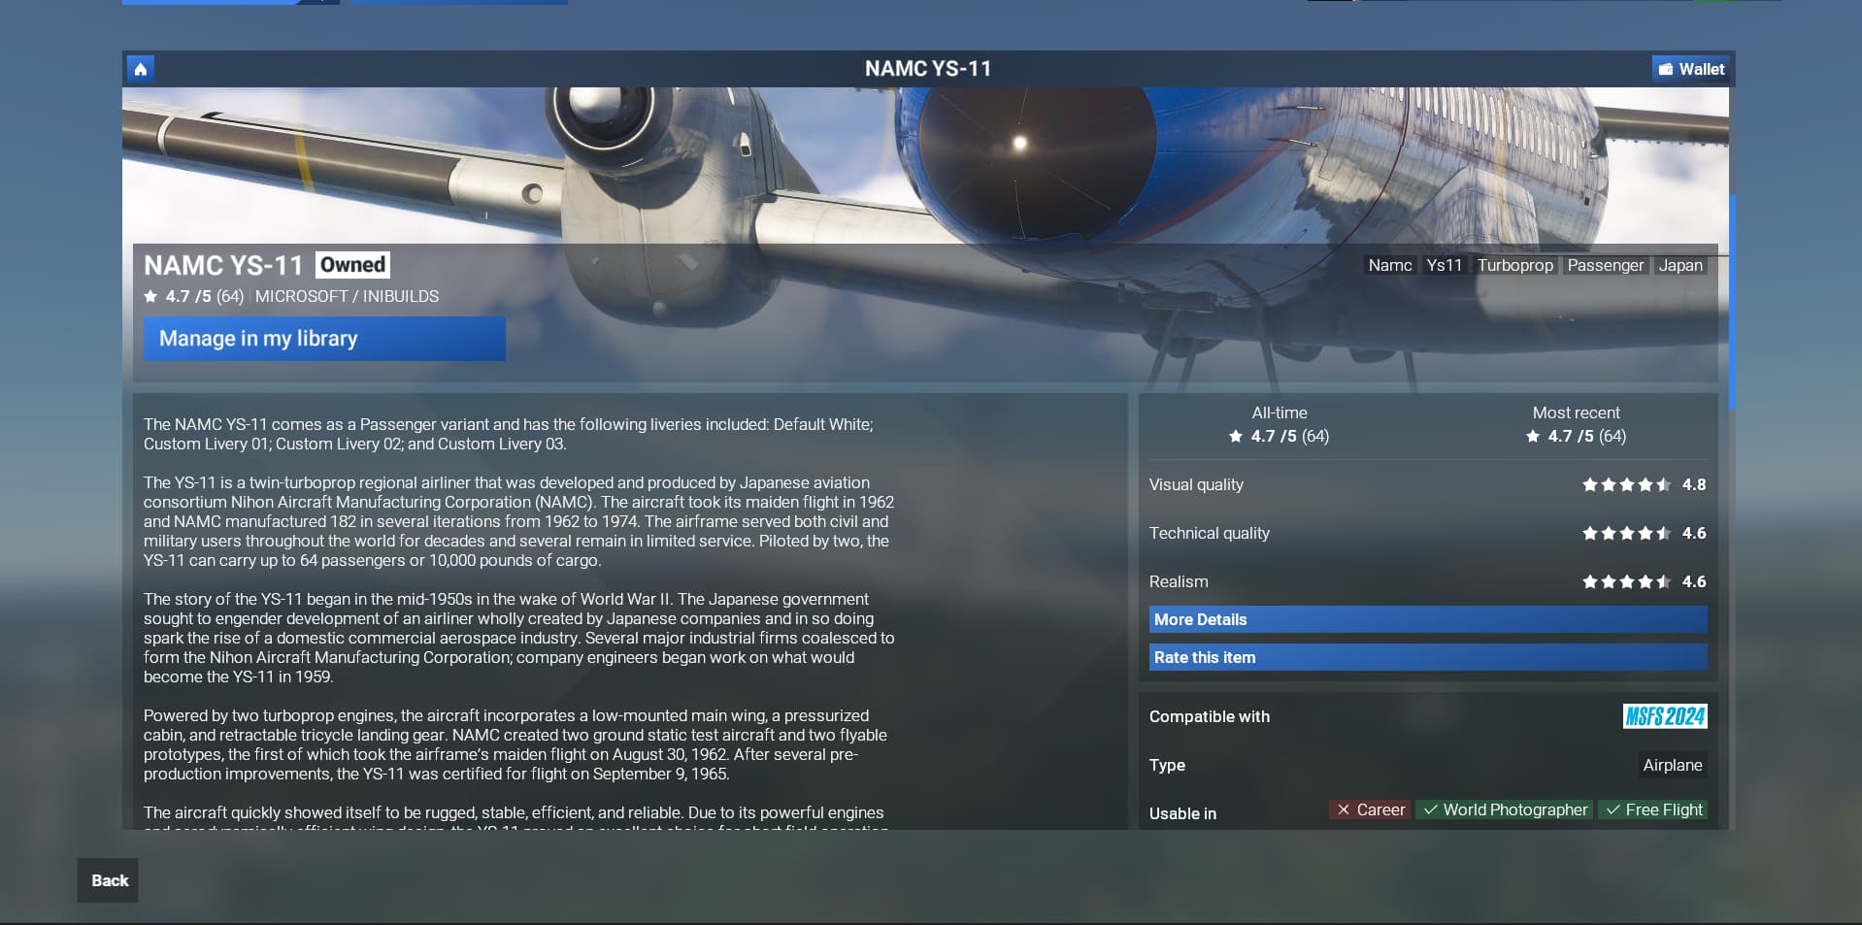Click the NAMC YS-11 product heading
The height and width of the screenshot is (925, 1862).
[223, 265]
